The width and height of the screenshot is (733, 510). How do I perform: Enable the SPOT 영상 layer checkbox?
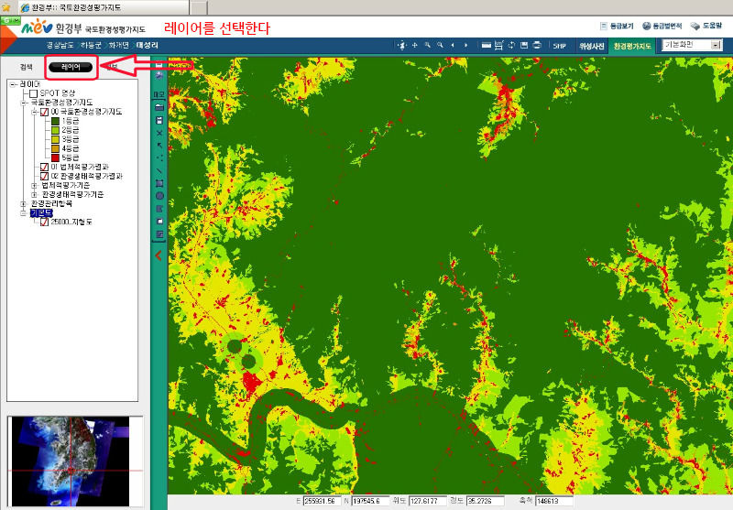tap(33, 93)
